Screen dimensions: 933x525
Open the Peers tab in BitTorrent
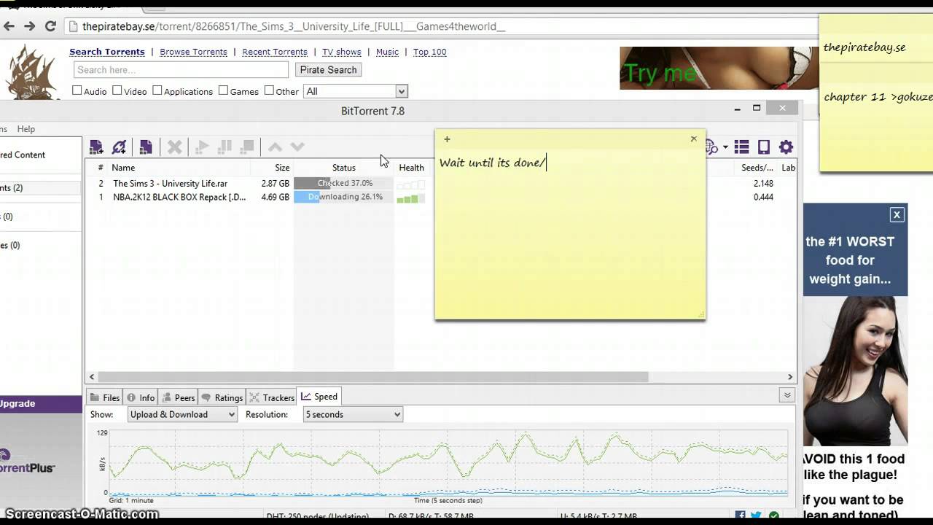[179, 397]
